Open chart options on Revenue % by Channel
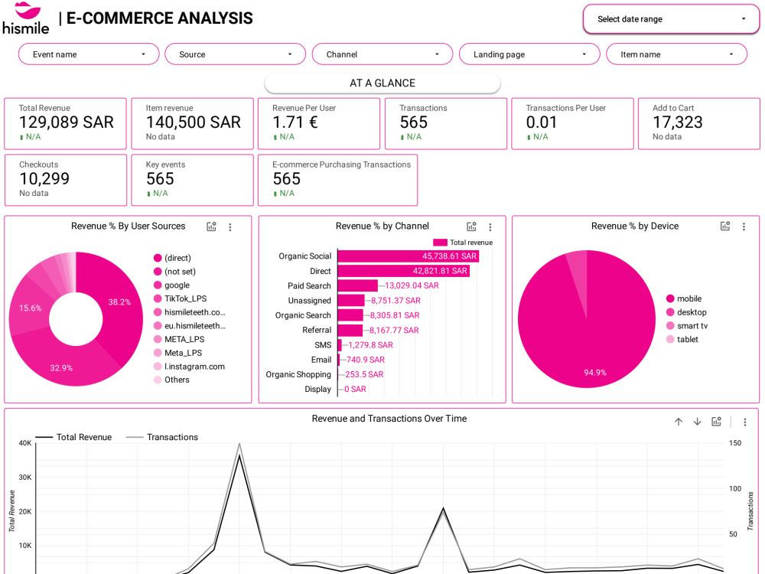 [x=471, y=227]
